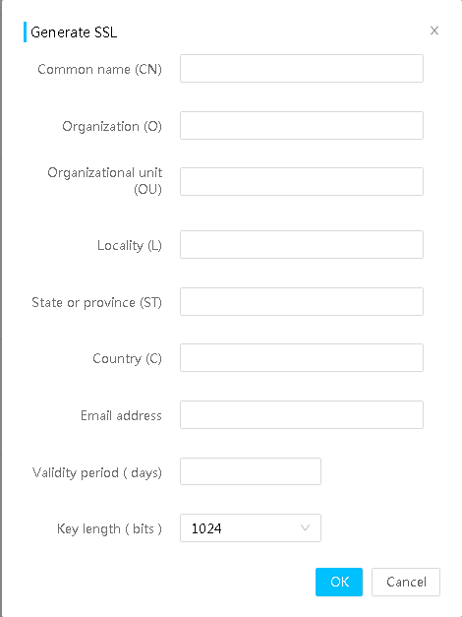This screenshot has height=617, width=462.
Task: Activate the Locality (L) input box
Action: [x=302, y=244]
